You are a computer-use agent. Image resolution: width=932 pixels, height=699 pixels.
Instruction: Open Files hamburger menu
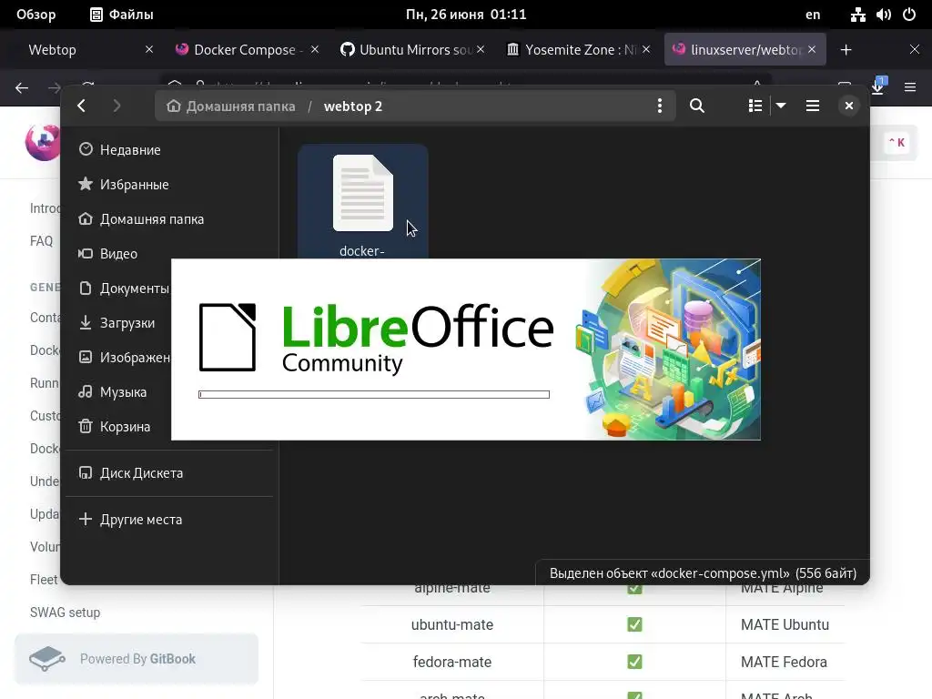[x=813, y=106]
